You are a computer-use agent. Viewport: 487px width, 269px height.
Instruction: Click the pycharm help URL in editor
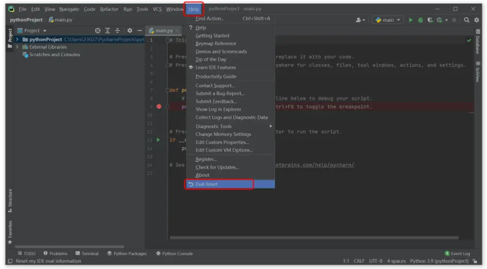315,165
